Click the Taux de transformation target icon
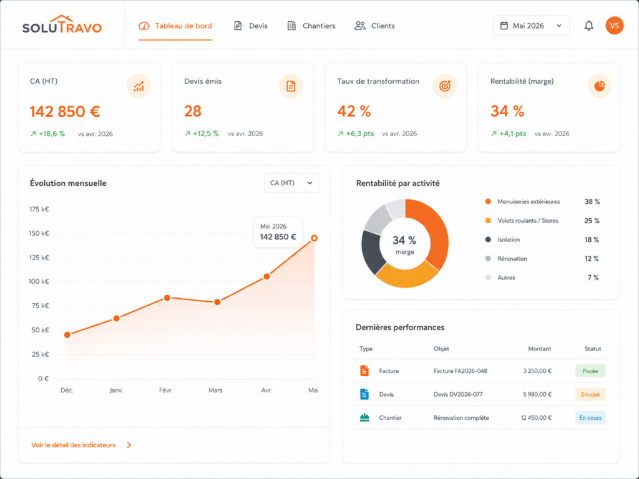The width and height of the screenshot is (639, 479). tap(444, 86)
